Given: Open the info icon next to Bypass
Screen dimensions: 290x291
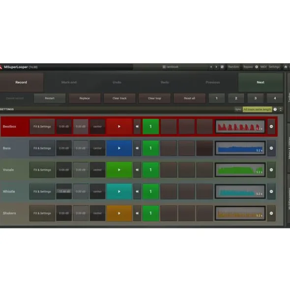Looking at the screenshot, I should pyautogui.click(x=257, y=67).
